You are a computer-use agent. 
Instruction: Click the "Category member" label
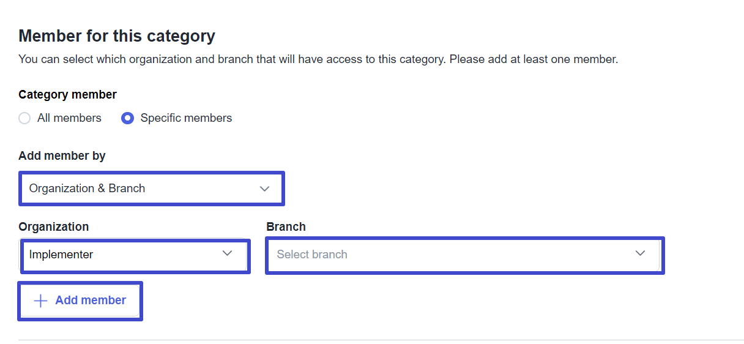click(x=67, y=94)
